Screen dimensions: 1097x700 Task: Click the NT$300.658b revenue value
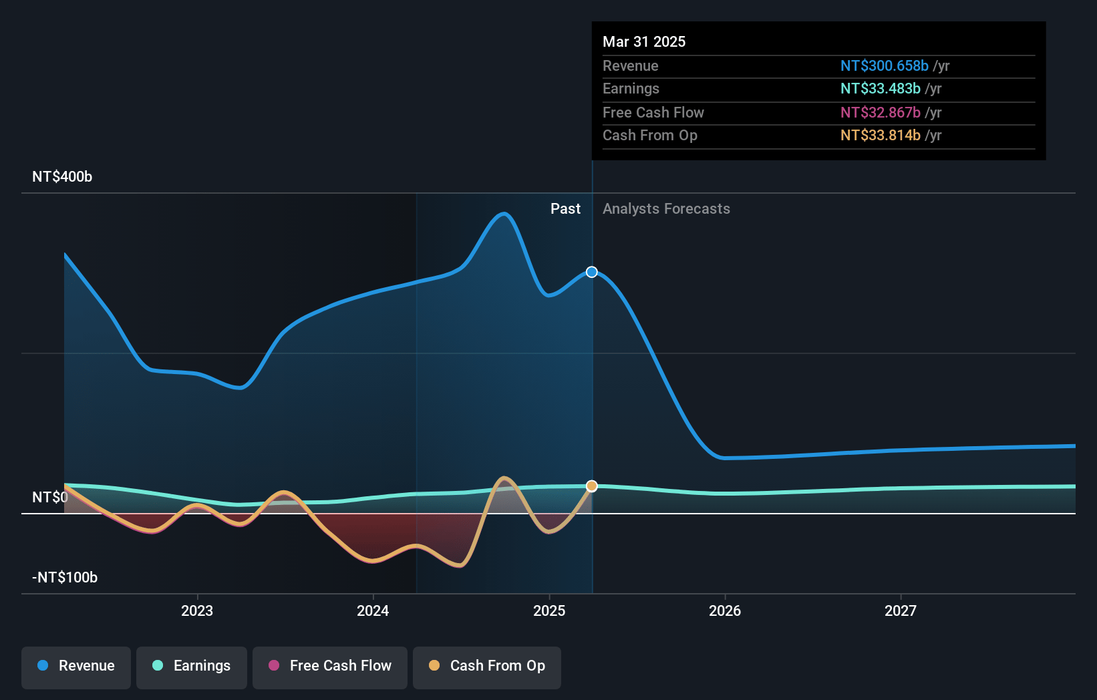coord(885,66)
